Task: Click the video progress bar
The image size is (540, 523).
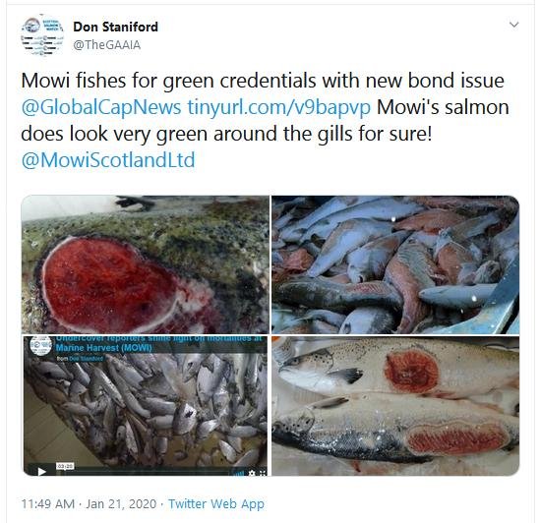Action: click(x=145, y=473)
